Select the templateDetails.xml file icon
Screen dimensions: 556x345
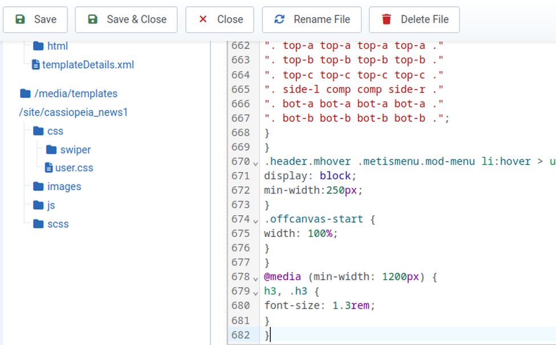[x=36, y=65]
